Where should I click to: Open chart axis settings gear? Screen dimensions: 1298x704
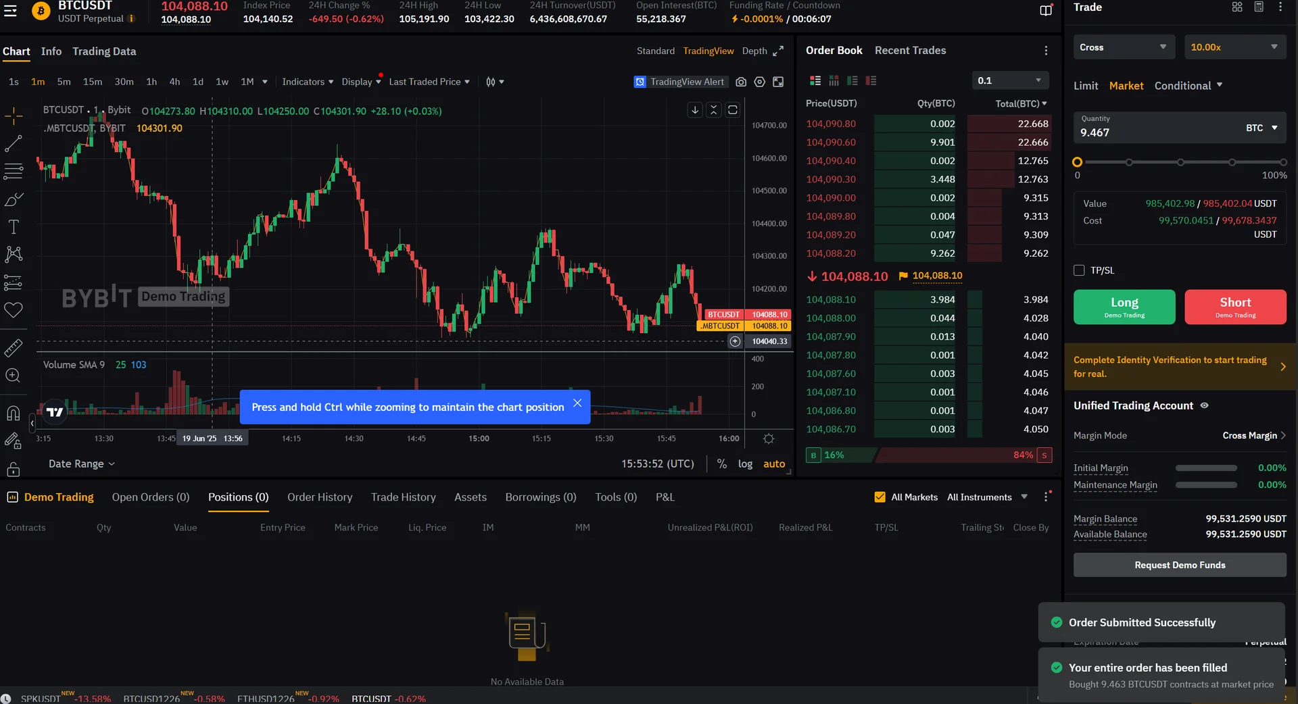click(x=769, y=438)
